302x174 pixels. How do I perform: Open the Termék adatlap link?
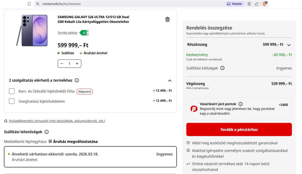click(67, 33)
